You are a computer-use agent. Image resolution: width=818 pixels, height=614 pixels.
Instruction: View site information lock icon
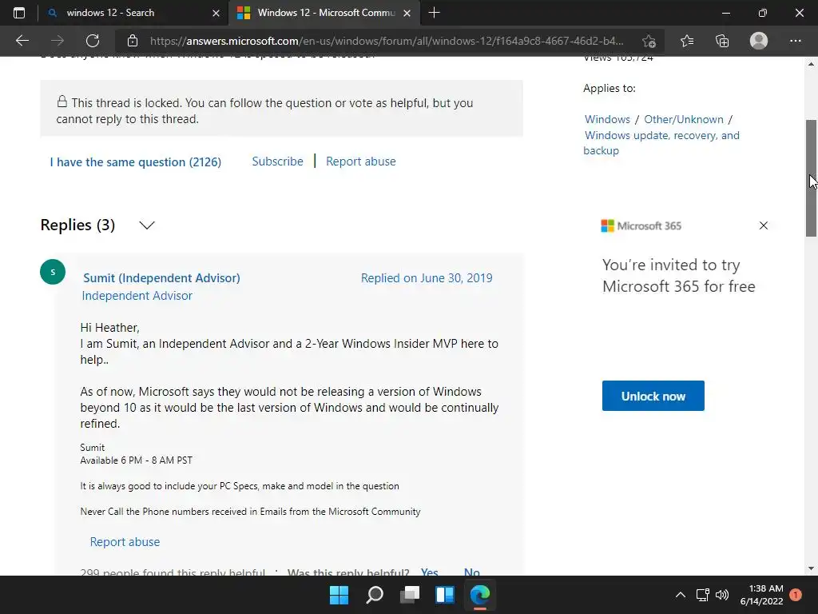pos(133,41)
